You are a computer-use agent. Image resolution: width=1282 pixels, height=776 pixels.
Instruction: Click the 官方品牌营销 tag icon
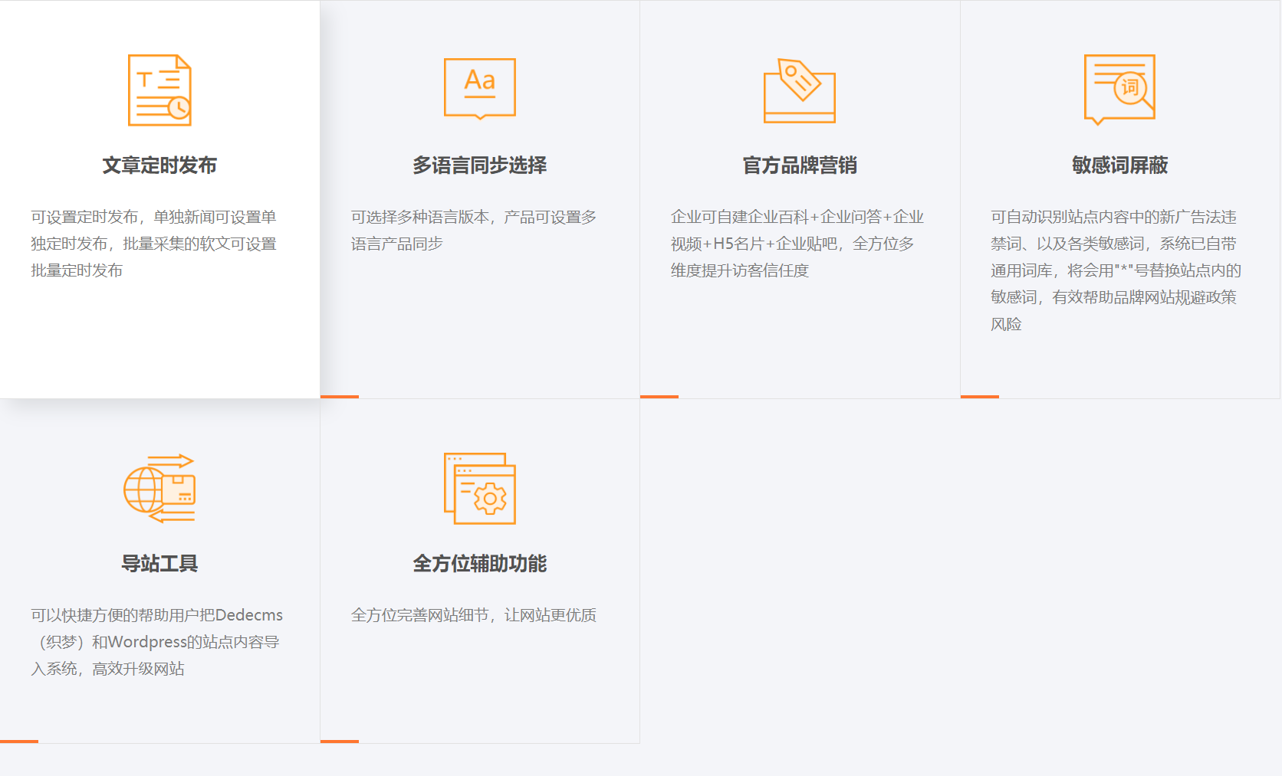[800, 90]
